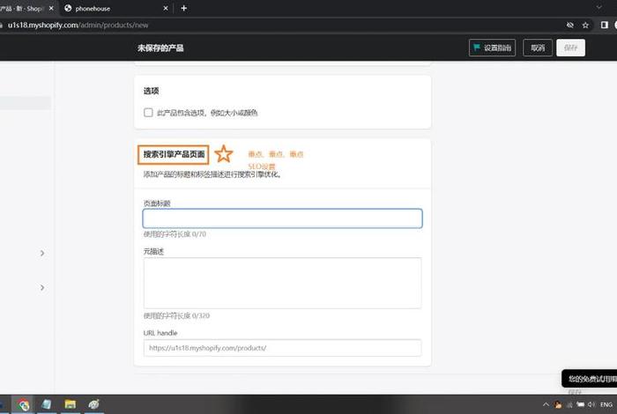
Task: Focus the 页面标题 page title field
Action: 283,218
